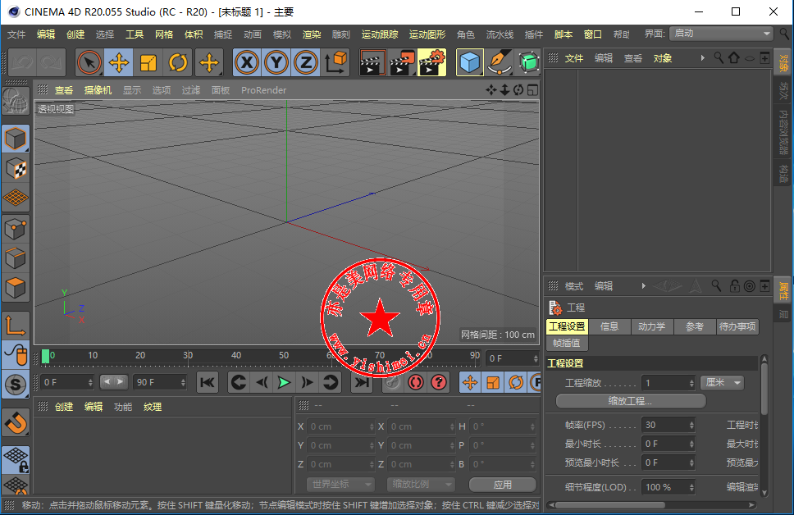Enable record keyframe button
The height and width of the screenshot is (515, 794).
pos(415,382)
